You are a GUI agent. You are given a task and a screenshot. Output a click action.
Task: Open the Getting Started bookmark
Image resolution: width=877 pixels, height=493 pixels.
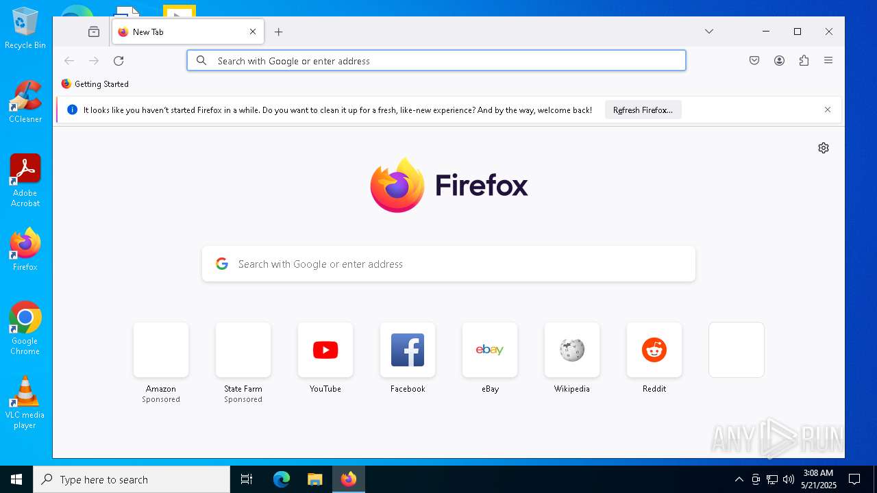pos(95,84)
